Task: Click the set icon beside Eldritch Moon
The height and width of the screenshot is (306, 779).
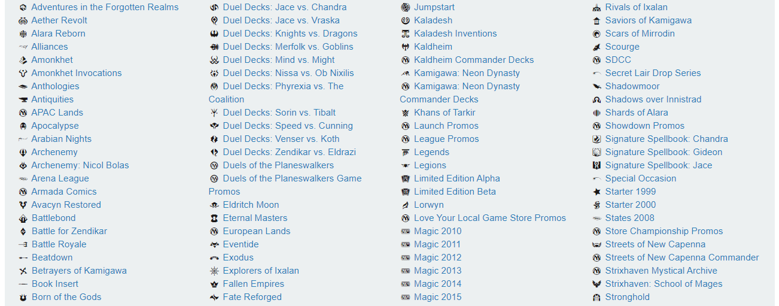Action: pyautogui.click(x=214, y=205)
